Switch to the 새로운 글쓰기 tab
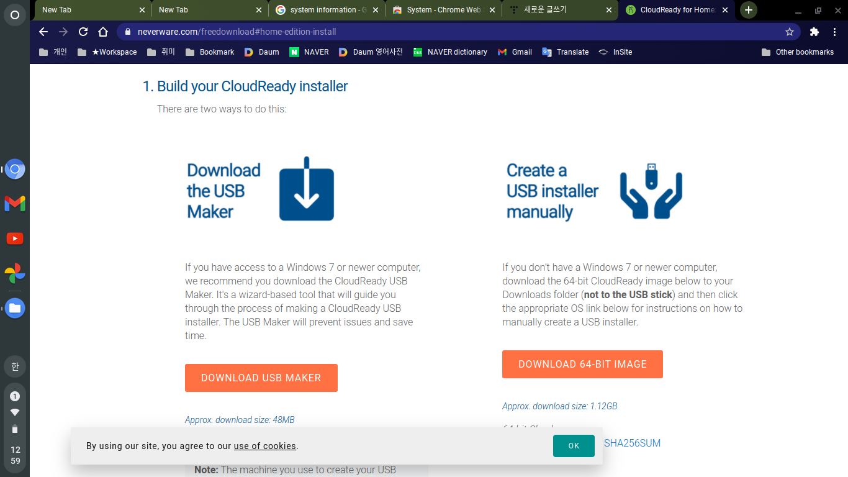Viewport: 848px width, 477px height. tap(560, 10)
